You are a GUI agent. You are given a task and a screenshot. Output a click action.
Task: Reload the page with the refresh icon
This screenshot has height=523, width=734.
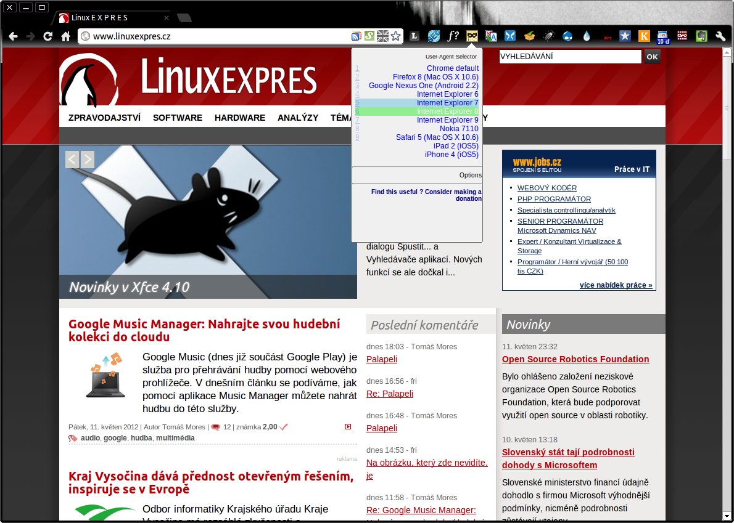tap(47, 36)
